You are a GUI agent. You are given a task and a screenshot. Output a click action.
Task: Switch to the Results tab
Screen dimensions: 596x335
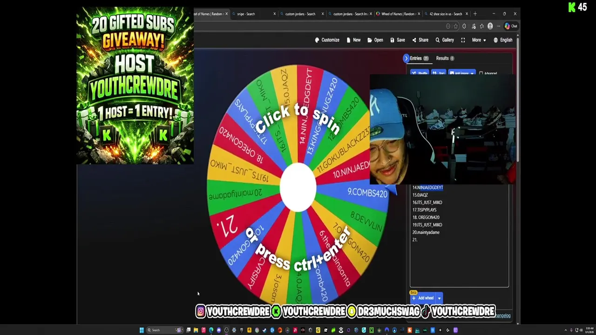pyautogui.click(x=445, y=58)
